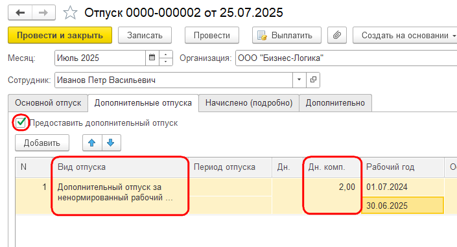Click Провести и закрыть button
The image size is (457, 247).
click(60, 35)
